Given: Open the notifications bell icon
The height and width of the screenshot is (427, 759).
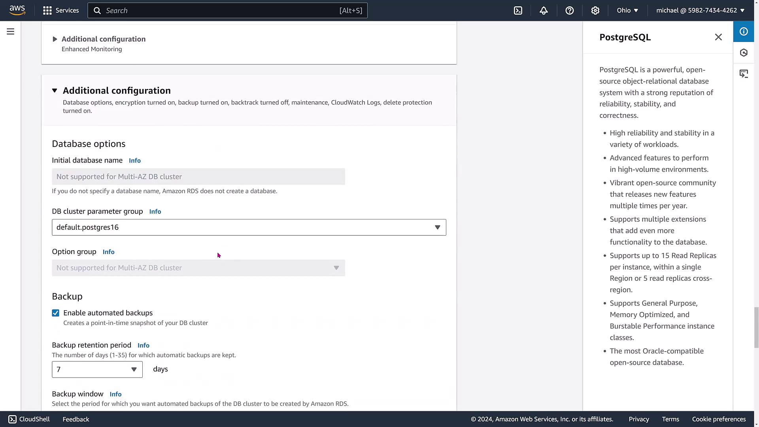Looking at the screenshot, I should (544, 11).
